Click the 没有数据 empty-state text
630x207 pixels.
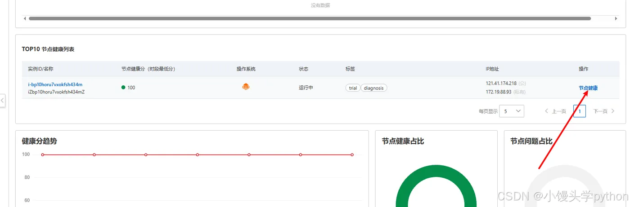point(320,5)
